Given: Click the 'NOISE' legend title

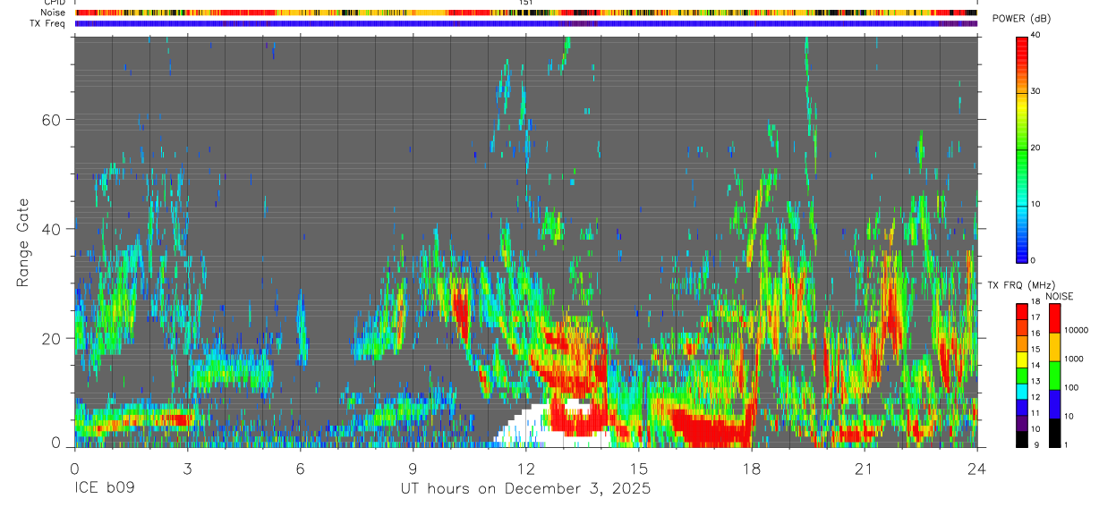Looking at the screenshot, I should tap(1060, 296).
